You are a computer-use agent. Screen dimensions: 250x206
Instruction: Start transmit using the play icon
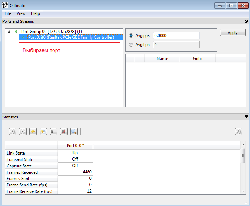coord(12,132)
